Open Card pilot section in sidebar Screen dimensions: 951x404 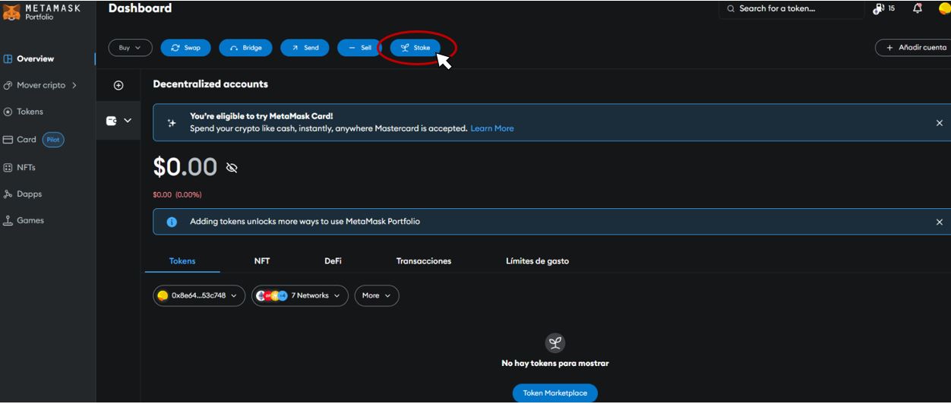click(27, 140)
